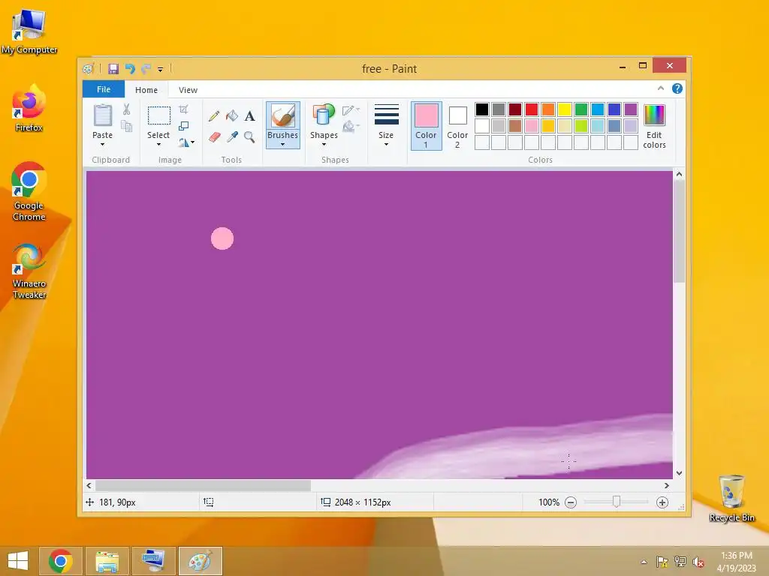769x576 pixels.
Task: Open Paint Help question mark icon
Action: 677,88
